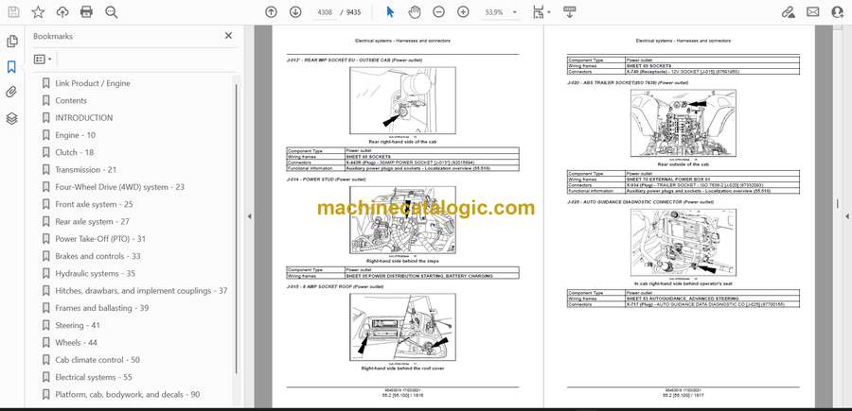Image resolution: width=852 pixels, height=411 pixels.
Task: Send the file by email
Action: point(813,12)
